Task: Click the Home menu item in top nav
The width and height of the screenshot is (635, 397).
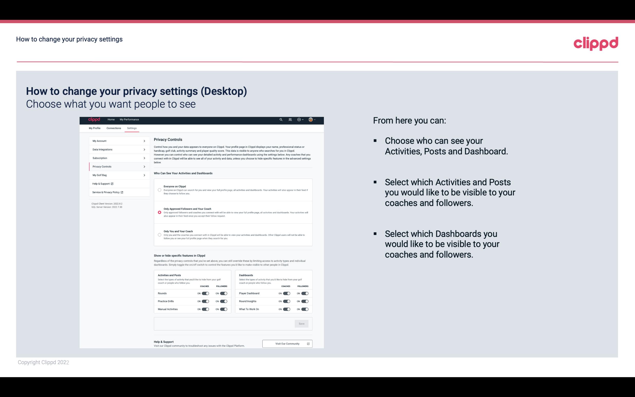Action: 111,119
